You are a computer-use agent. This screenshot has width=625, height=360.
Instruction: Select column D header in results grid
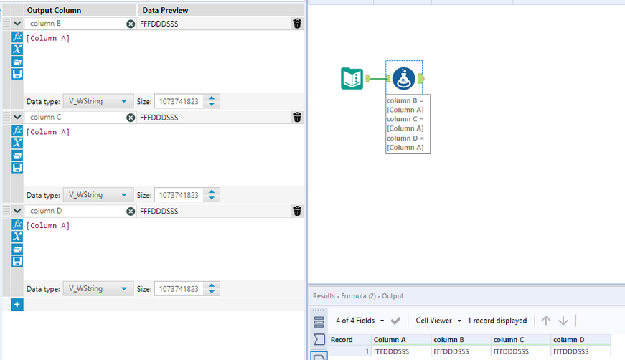(x=581, y=340)
